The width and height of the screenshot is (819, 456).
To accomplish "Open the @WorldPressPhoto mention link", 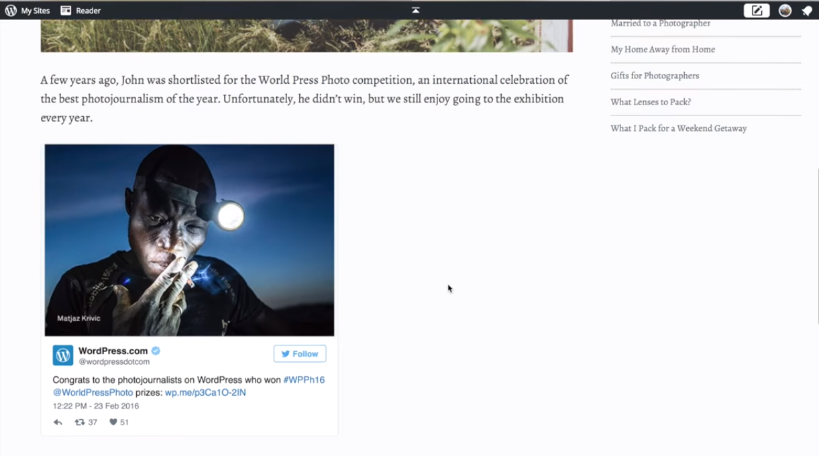I will point(93,392).
